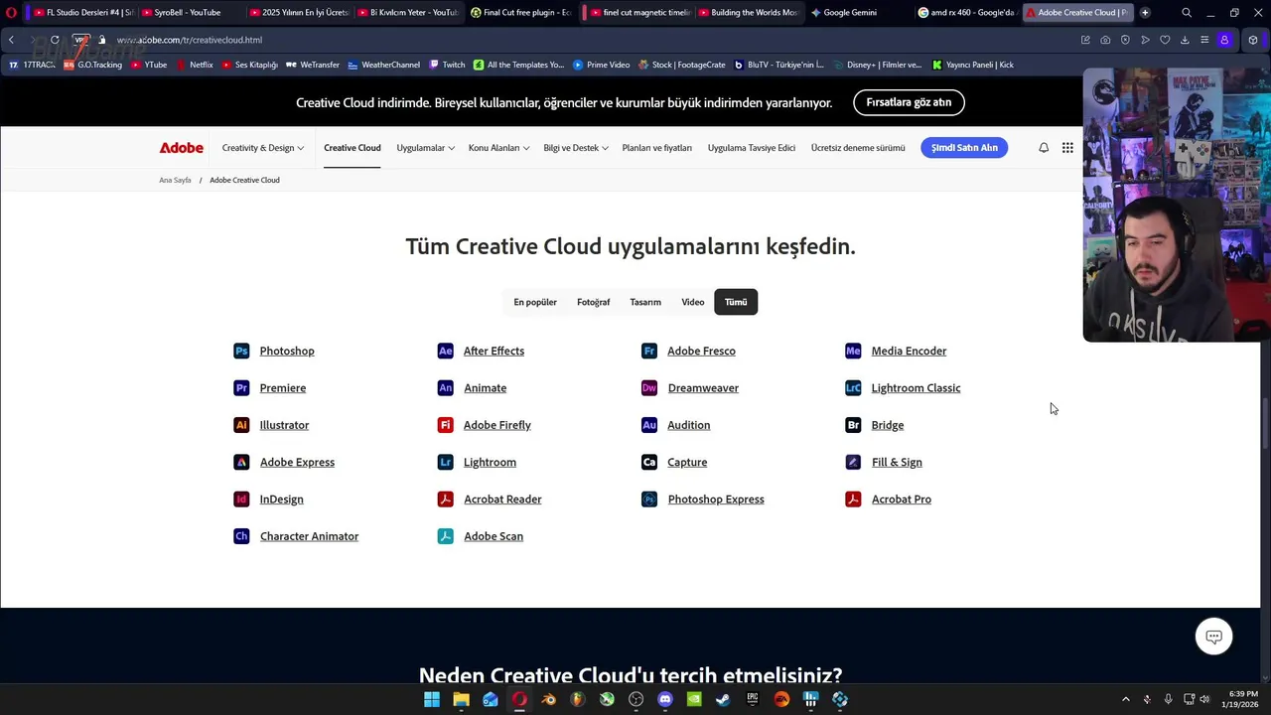This screenshot has width=1271, height=715.
Task: Click the Animate An app icon
Action: 446,388
